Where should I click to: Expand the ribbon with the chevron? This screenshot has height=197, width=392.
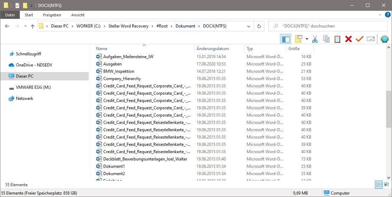380,15
